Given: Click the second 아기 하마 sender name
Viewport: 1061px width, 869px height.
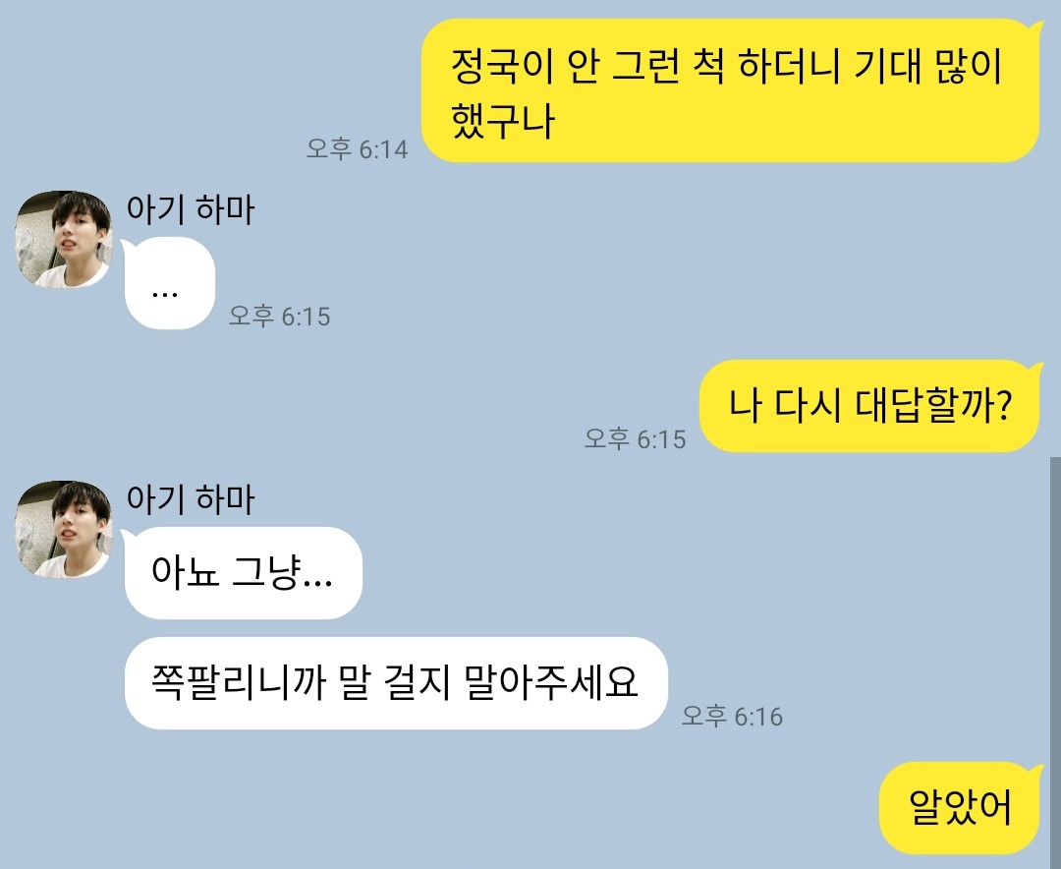Looking at the screenshot, I should [x=191, y=499].
